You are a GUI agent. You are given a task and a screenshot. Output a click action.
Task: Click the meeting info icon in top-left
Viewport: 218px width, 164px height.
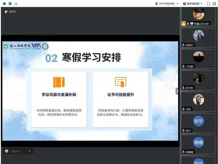[x=4, y=4]
